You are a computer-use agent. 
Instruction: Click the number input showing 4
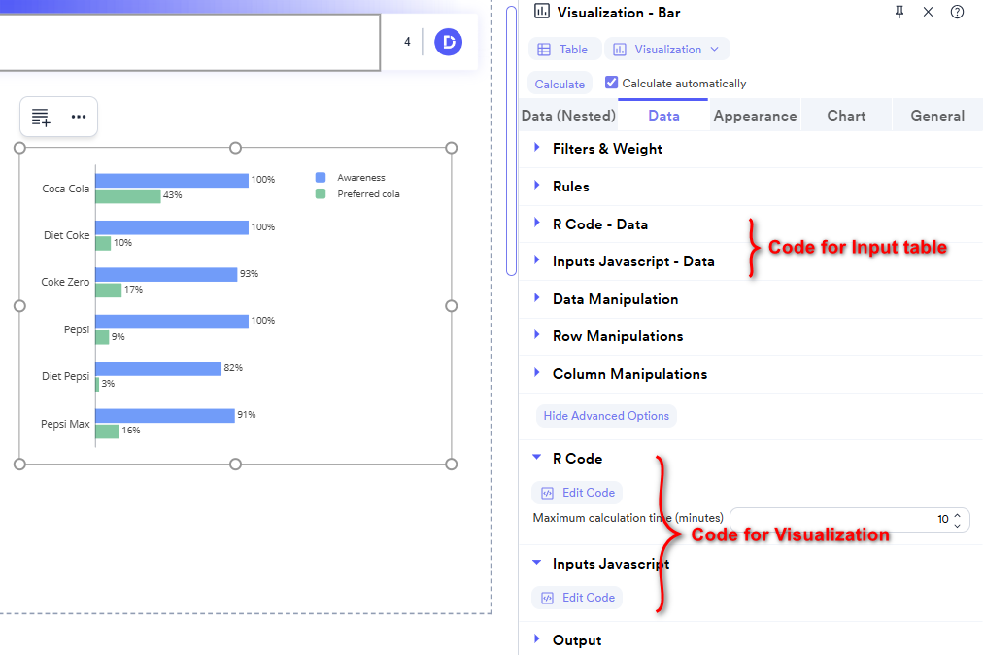[x=409, y=44]
